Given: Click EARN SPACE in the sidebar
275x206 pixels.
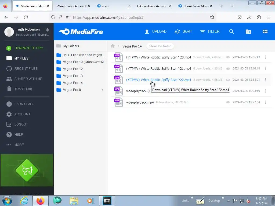Looking at the screenshot, I should [20, 104].
